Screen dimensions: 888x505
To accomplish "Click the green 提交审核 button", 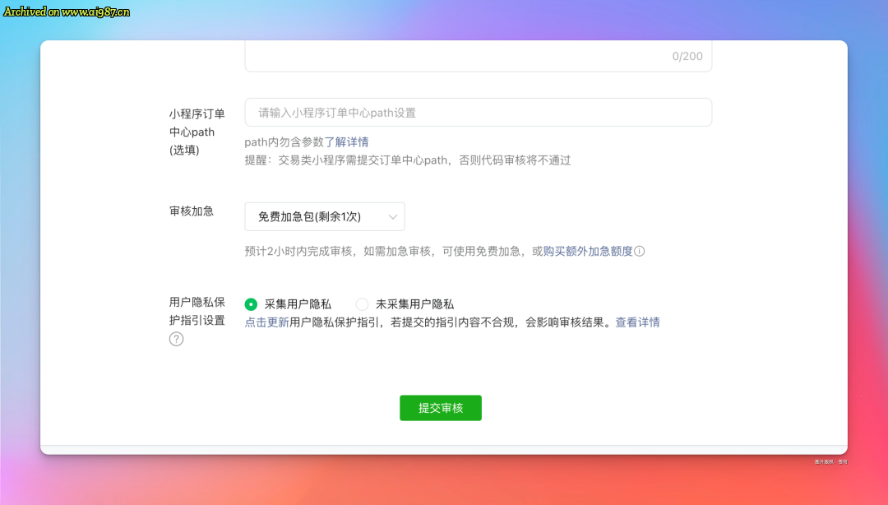I will point(441,408).
